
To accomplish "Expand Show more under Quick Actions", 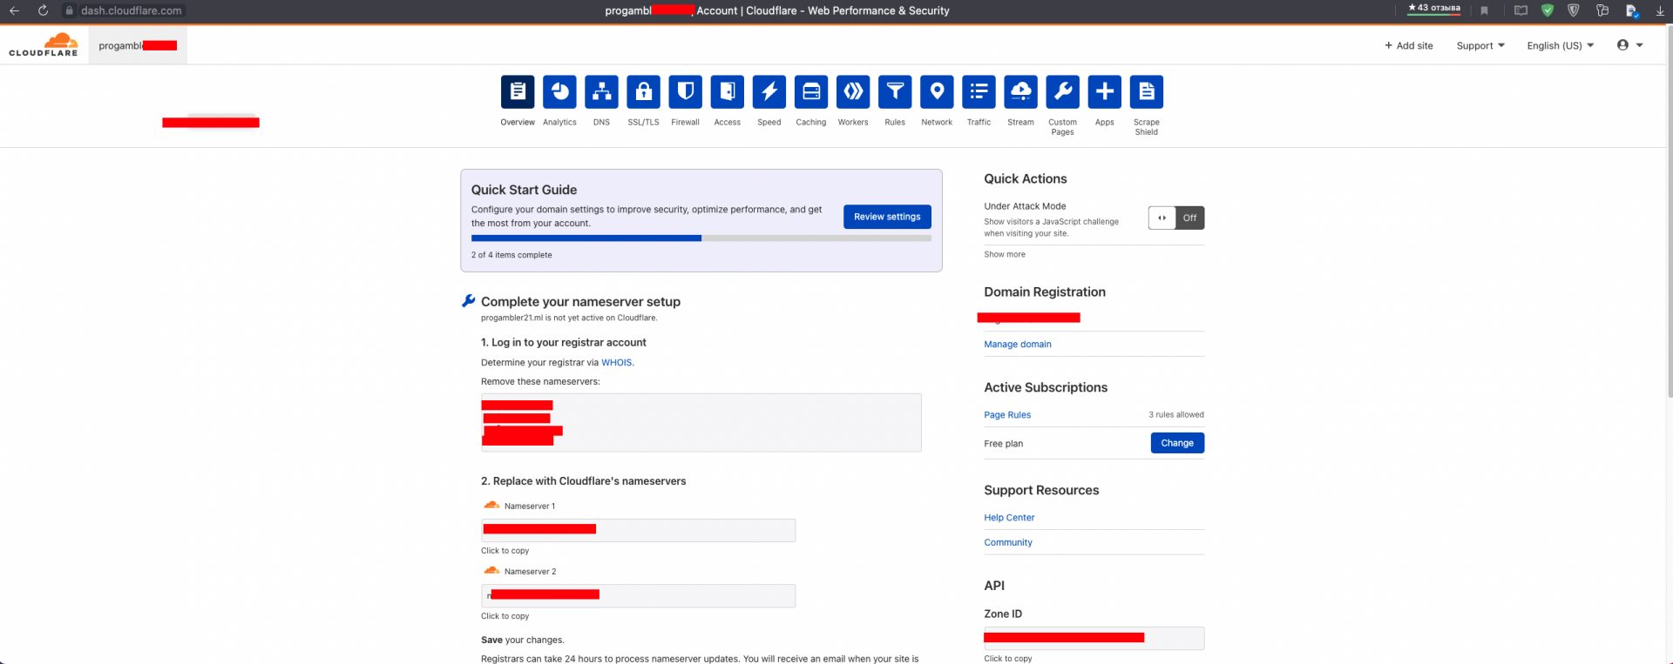I will (1004, 255).
